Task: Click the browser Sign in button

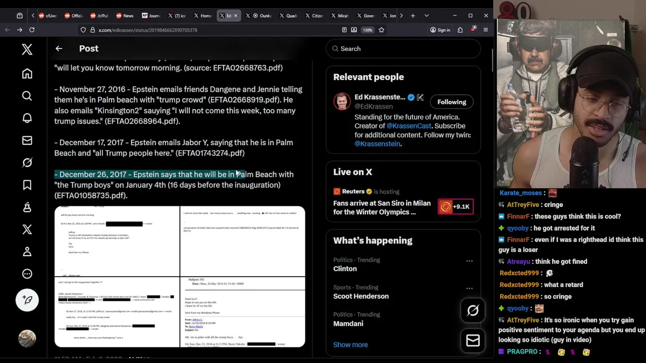Action: point(440,30)
